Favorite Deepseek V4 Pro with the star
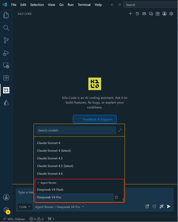 coord(116,197)
